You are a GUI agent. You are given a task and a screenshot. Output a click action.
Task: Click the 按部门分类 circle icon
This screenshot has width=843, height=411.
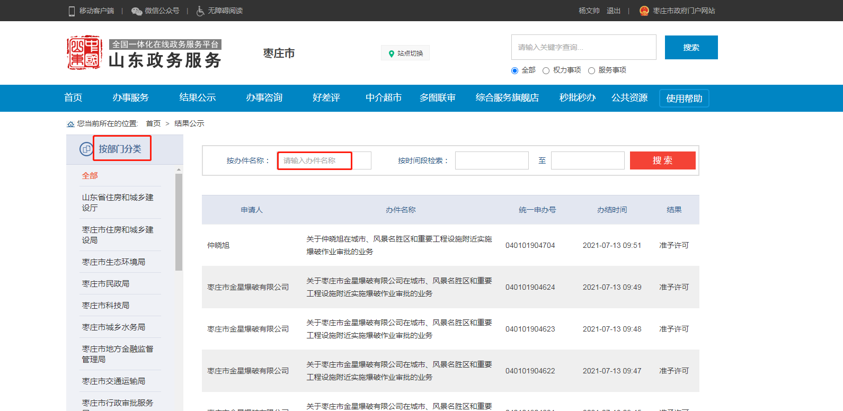86,149
